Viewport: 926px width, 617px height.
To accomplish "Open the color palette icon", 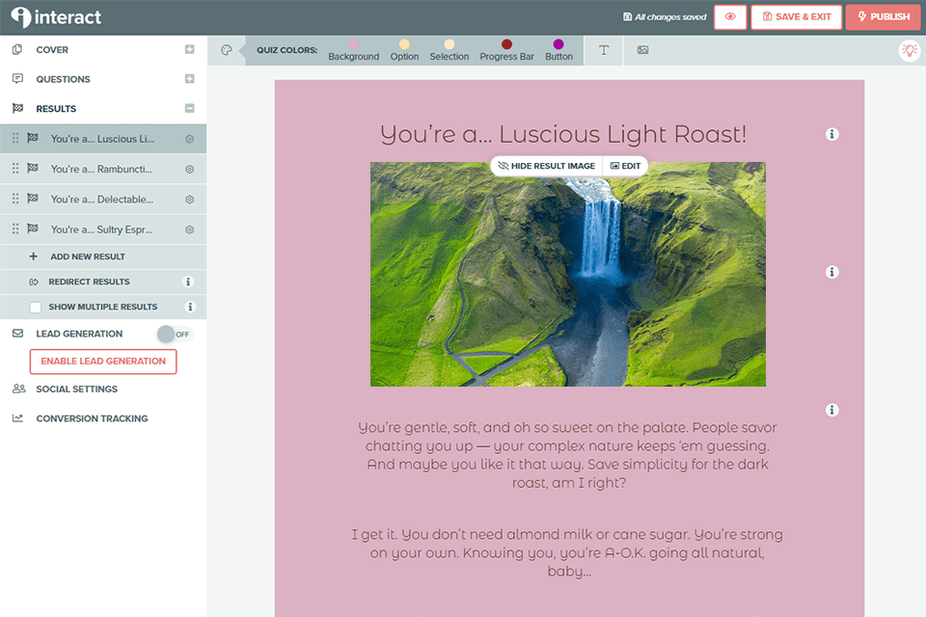I will click(x=226, y=50).
